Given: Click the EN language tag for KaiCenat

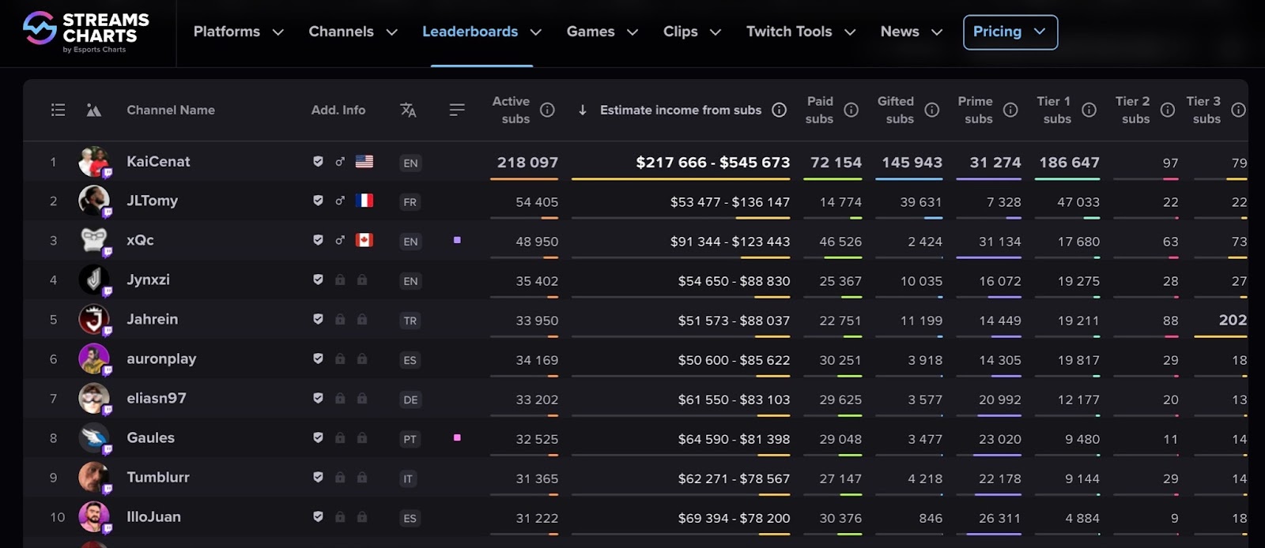Looking at the screenshot, I should click(x=410, y=163).
